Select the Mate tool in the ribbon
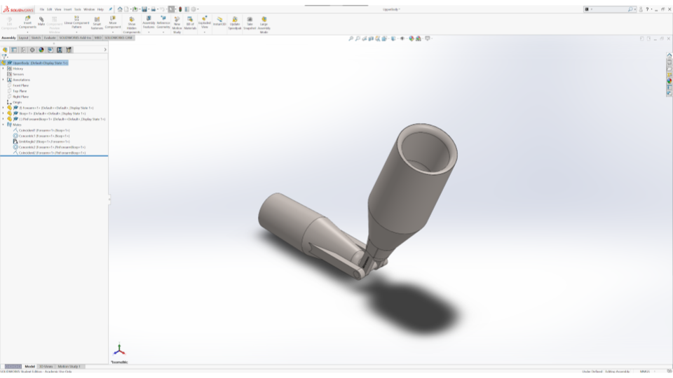This screenshot has height=378, width=673. coord(41,22)
